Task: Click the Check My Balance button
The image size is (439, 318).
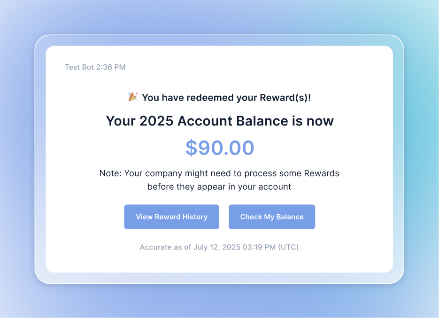Action: tap(272, 217)
